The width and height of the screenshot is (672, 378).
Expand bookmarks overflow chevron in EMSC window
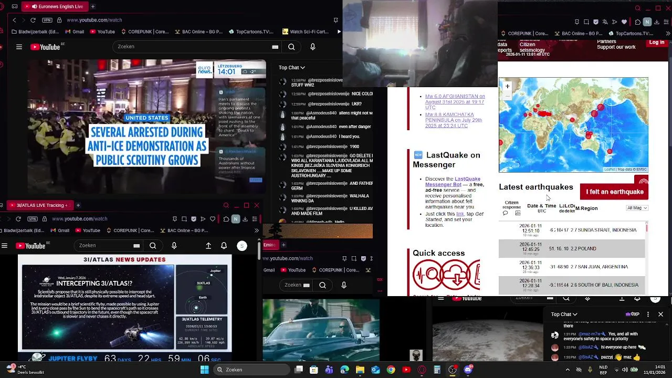(667, 34)
